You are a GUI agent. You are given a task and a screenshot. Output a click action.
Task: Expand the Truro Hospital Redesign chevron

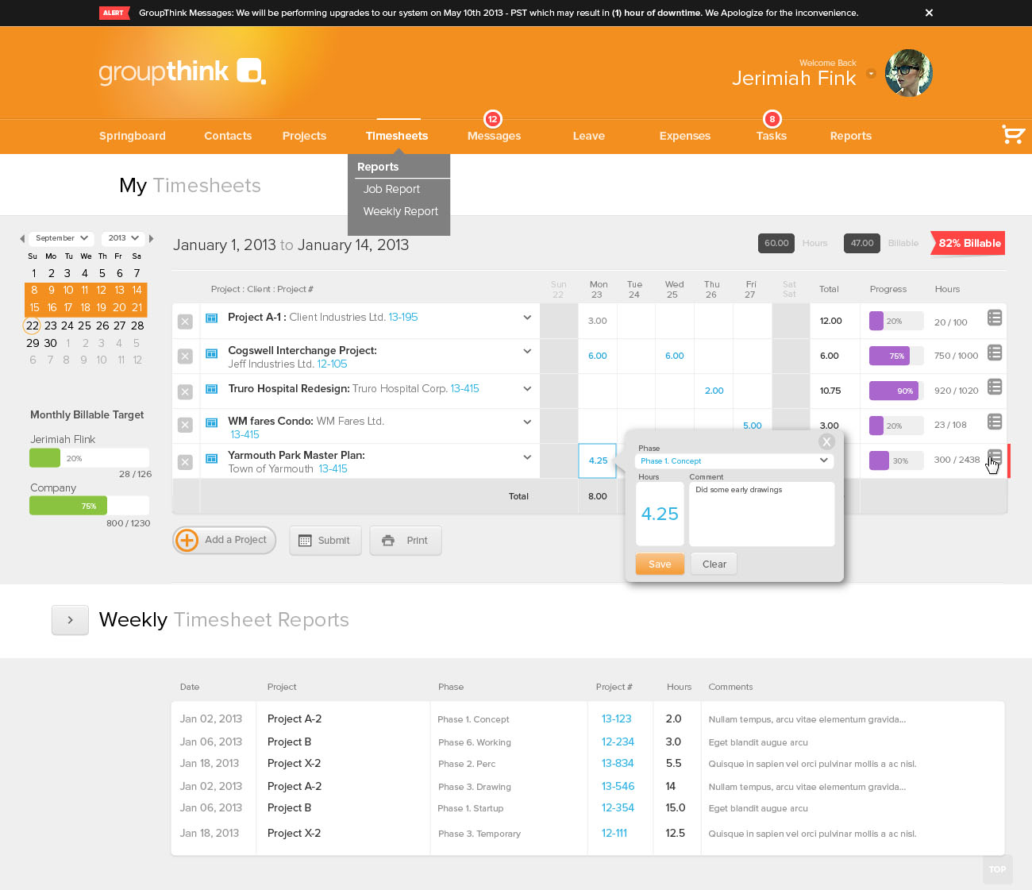point(527,388)
